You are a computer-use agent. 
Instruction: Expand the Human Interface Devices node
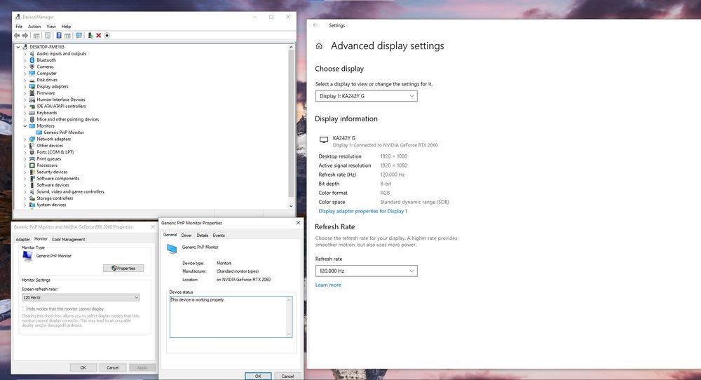point(25,100)
